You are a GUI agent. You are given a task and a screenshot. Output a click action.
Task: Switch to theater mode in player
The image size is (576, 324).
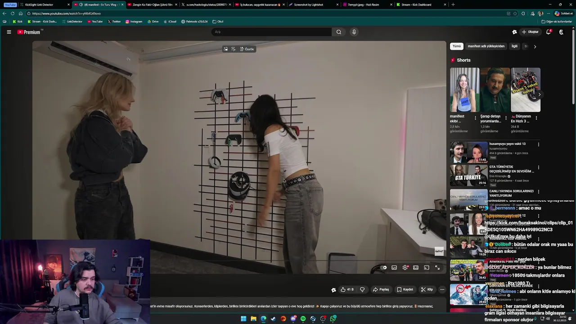[416, 268]
